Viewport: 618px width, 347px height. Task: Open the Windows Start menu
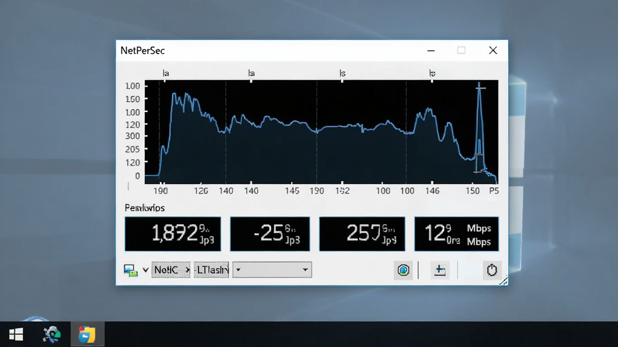coord(16,335)
